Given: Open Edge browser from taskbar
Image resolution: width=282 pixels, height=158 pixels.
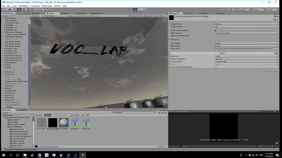Looking at the screenshot, I should [68, 155].
